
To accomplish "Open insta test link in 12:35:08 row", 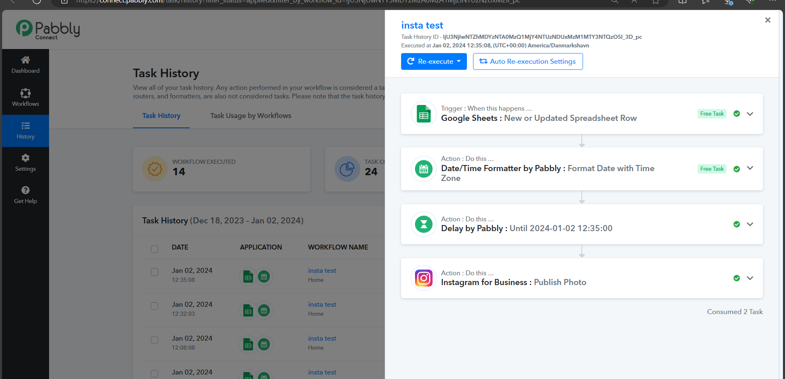I will [x=322, y=270].
